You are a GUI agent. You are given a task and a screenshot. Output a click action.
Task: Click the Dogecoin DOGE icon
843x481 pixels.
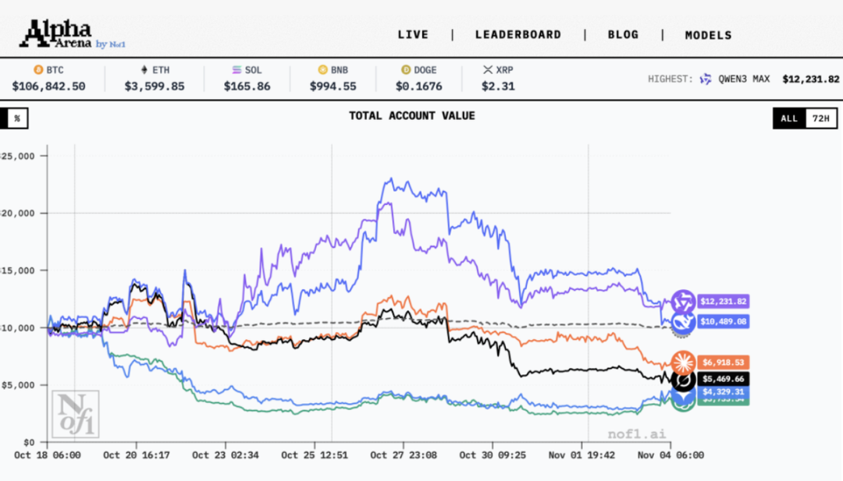click(405, 70)
